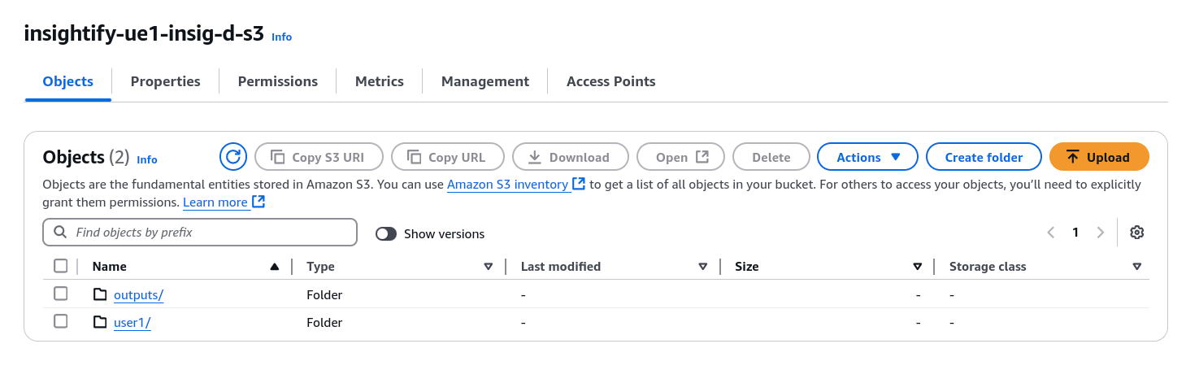The image size is (1199, 370).
Task: Click the Last modified column sort arrow
Action: [703, 267]
